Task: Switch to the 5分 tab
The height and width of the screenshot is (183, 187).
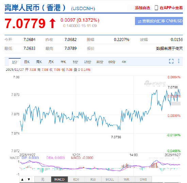Action: pos(75,62)
